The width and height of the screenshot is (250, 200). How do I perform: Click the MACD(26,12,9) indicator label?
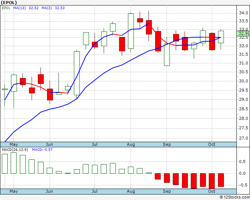click(15, 150)
